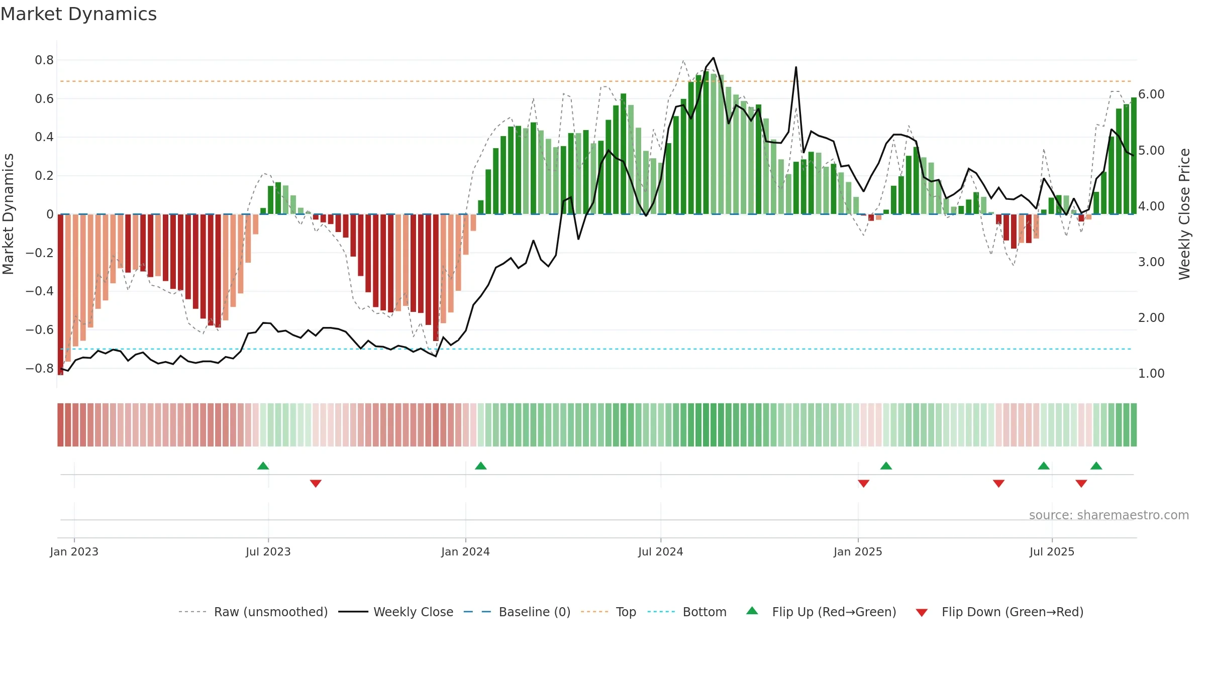1206x678 pixels.
Task: Click the Jul 2024 x-axis label
Action: click(661, 551)
